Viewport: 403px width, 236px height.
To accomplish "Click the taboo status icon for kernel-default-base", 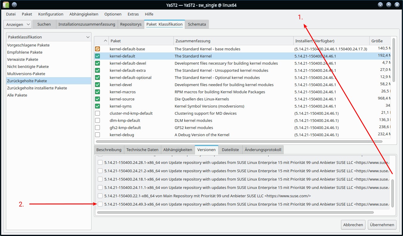I will pyautogui.click(x=97, y=49).
